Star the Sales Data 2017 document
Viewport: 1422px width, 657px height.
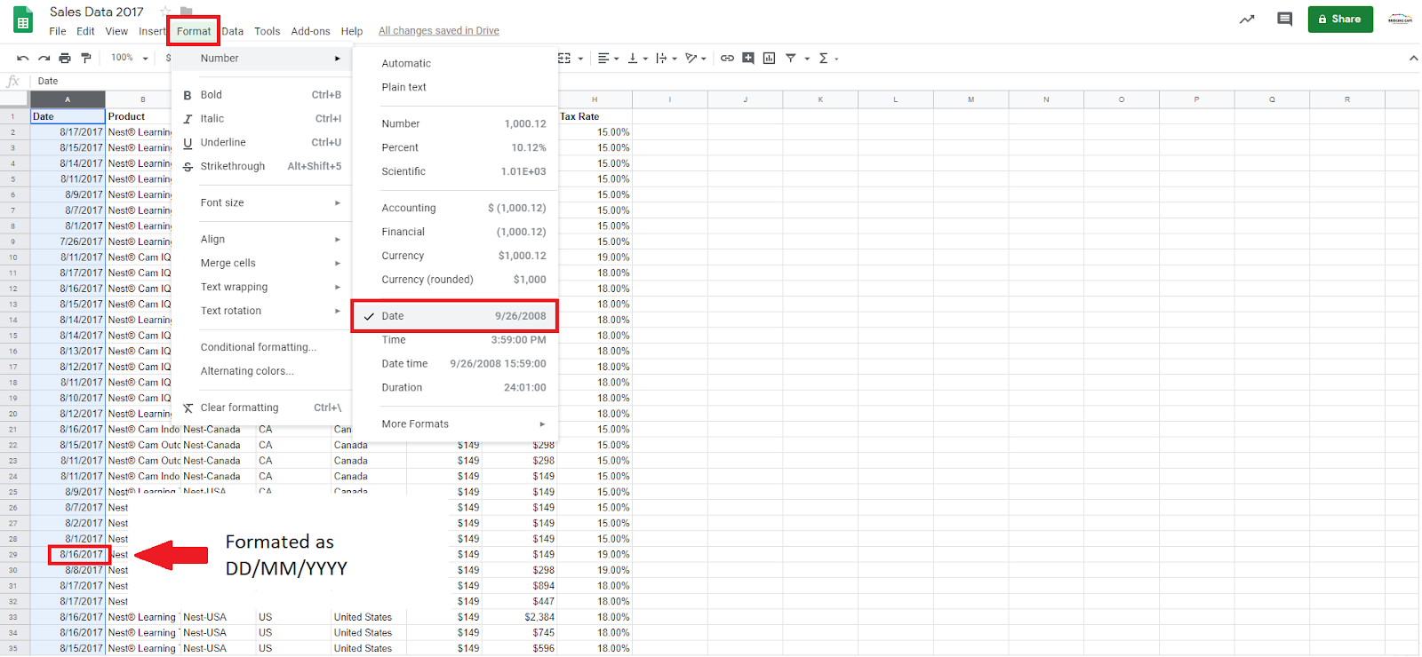tap(165, 12)
